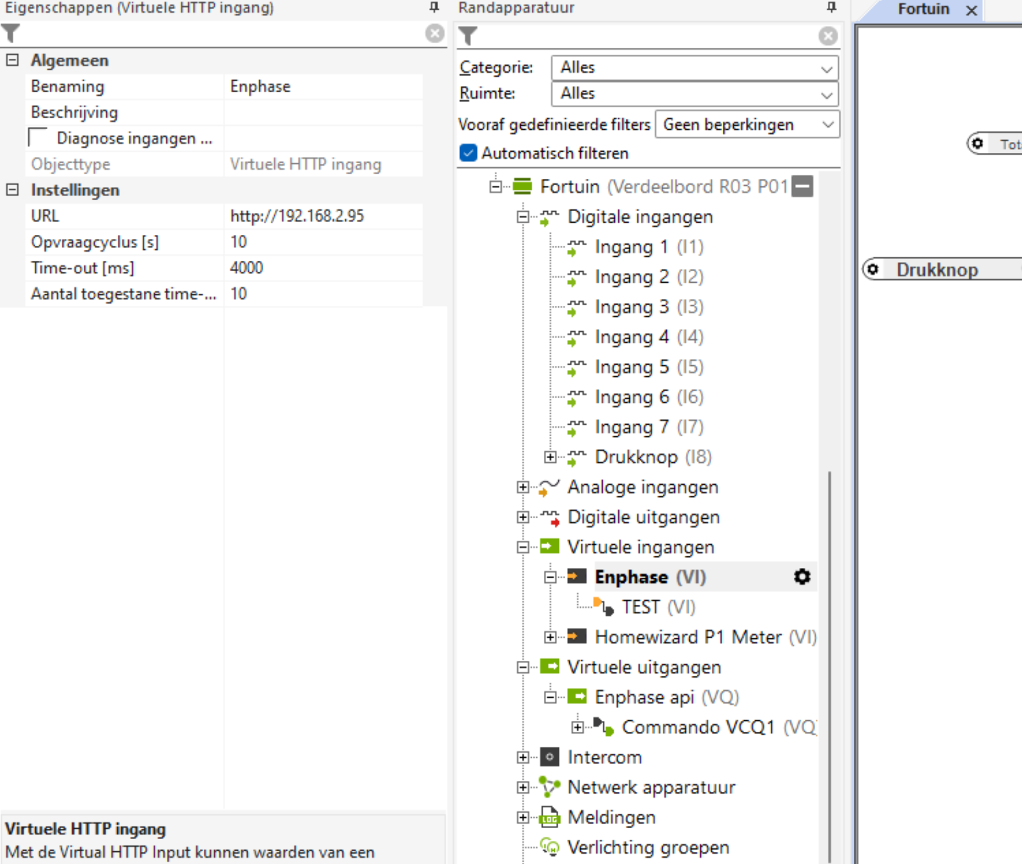The height and width of the screenshot is (864, 1022).
Task: Click the Meldingen log icon
Action: pyautogui.click(x=549, y=817)
